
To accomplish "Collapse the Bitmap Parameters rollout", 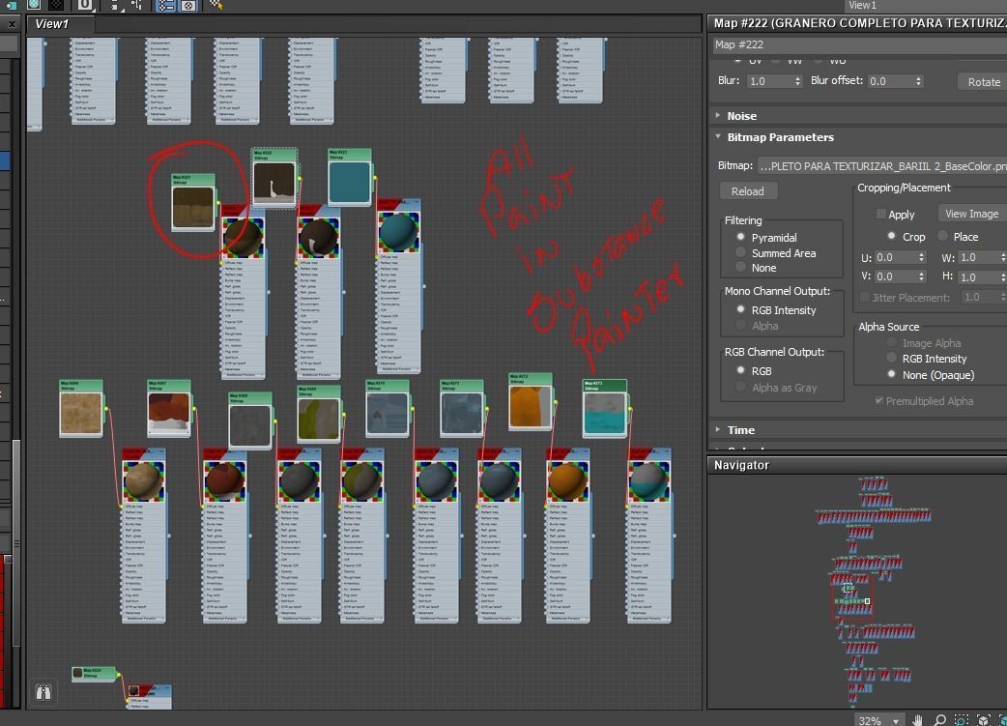I will pos(780,137).
